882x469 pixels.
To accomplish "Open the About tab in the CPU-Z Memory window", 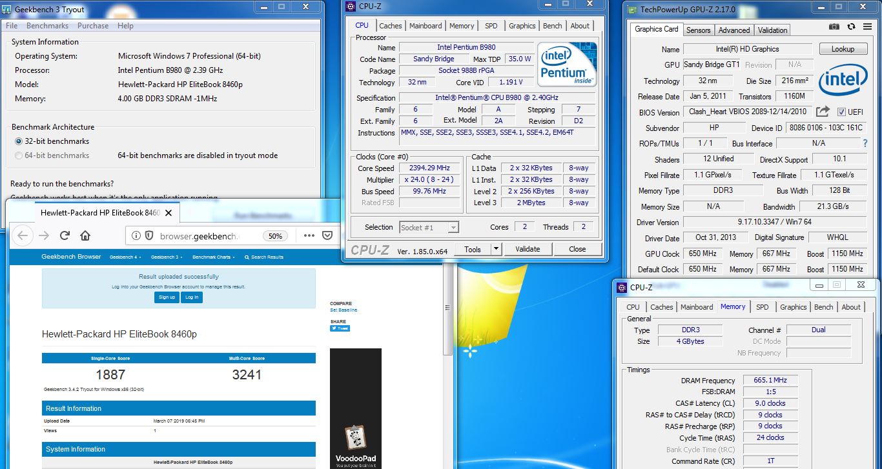I will (851, 307).
